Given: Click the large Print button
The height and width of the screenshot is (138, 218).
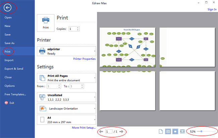Looking at the screenshot, I should click(45, 23).
